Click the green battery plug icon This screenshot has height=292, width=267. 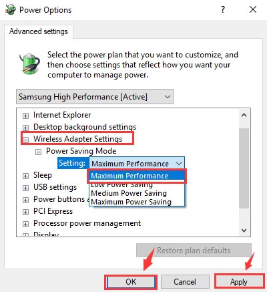pos(30,63)
